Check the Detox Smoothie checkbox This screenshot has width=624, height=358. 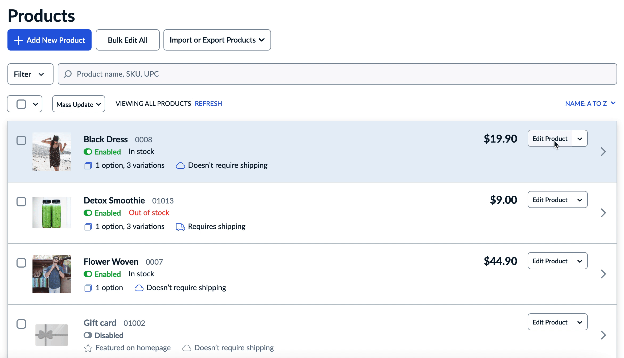click(x=21, y=202)
